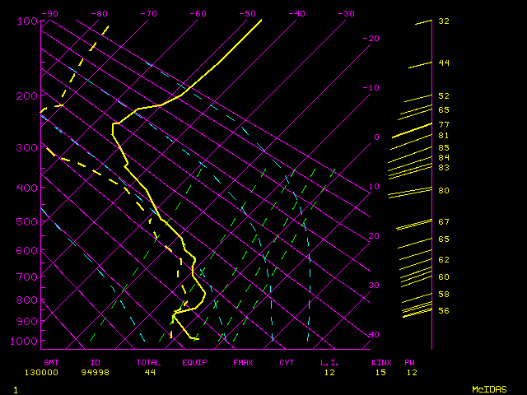Select the wind speed value 32

pyautogui.click(x=443, y=21)
